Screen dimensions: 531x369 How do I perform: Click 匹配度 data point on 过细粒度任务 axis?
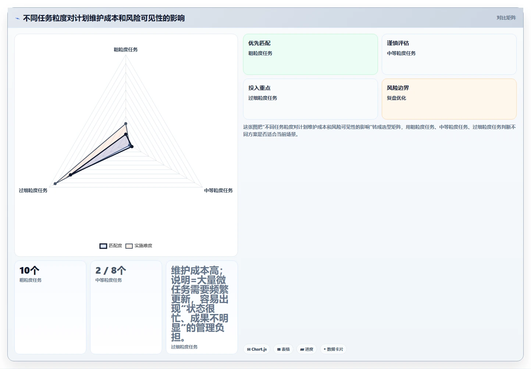tap(71, 175)
